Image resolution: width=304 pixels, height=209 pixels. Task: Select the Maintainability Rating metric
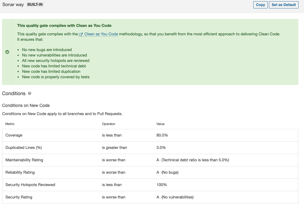(x=24, y=160)
